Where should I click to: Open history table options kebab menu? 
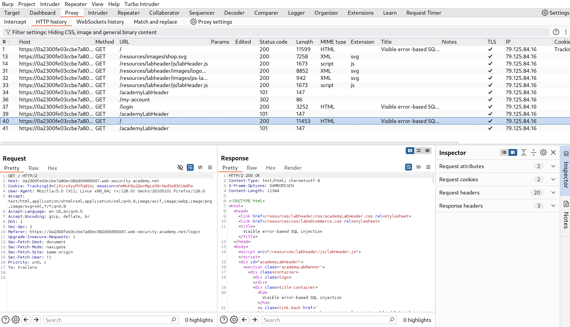click(566, 32)
